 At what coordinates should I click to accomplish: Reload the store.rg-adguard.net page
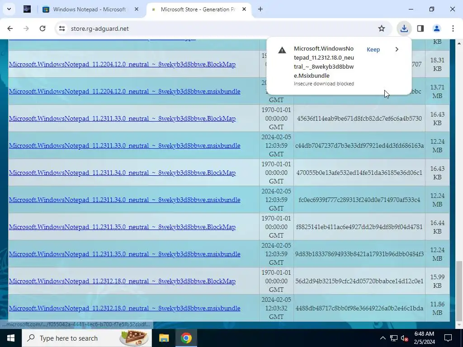tap(43, 28)
